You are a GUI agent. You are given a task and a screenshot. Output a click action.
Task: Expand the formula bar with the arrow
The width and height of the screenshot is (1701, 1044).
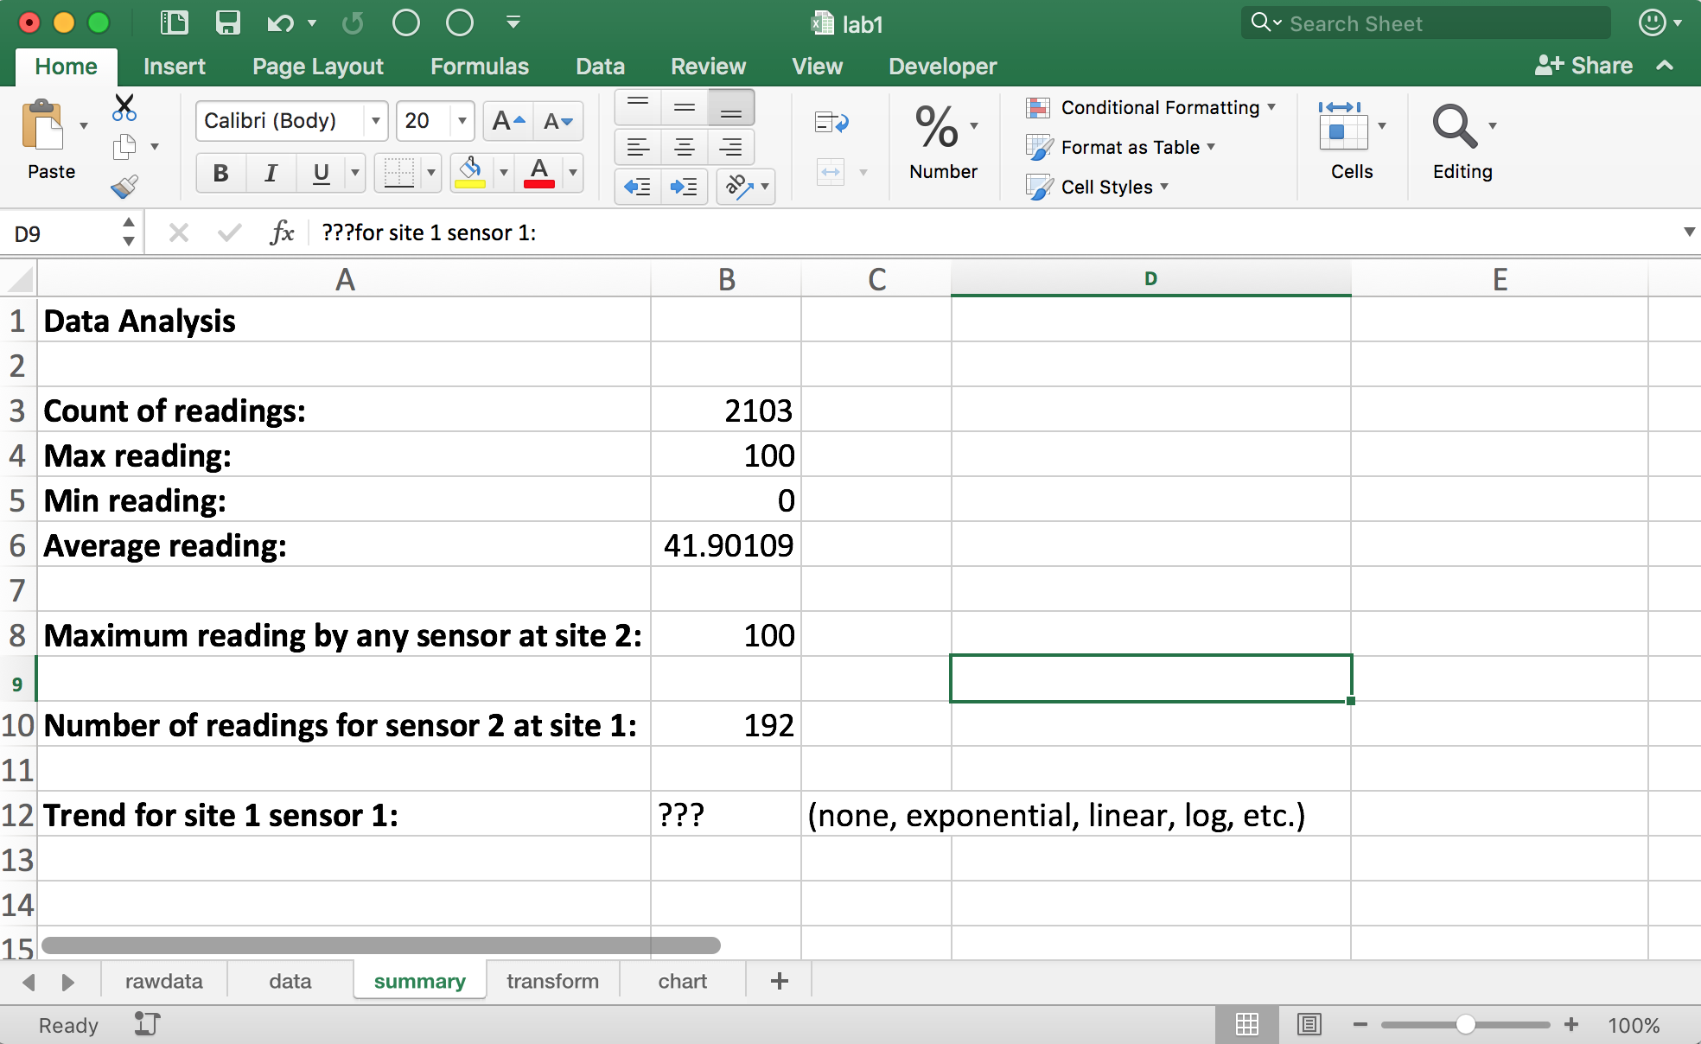coord(1688,232)
